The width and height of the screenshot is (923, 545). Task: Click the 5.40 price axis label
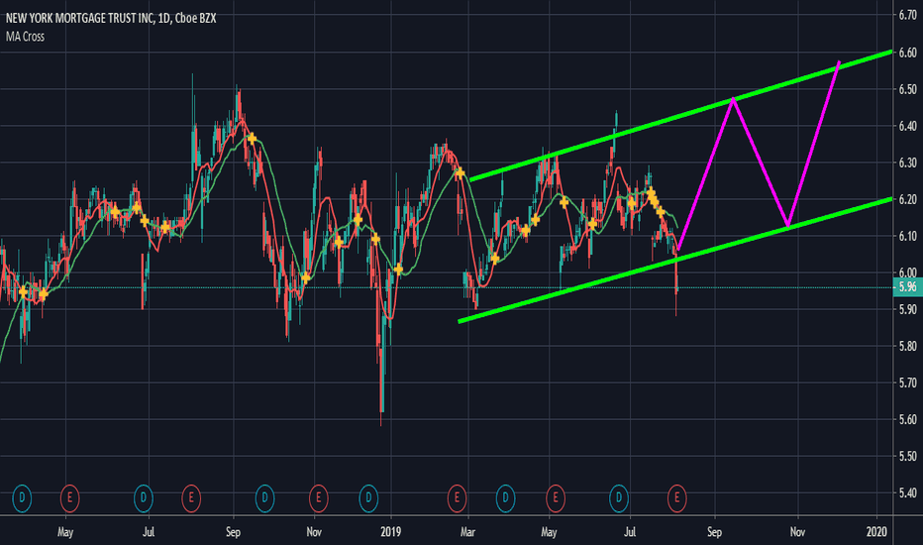coord(908,492)
